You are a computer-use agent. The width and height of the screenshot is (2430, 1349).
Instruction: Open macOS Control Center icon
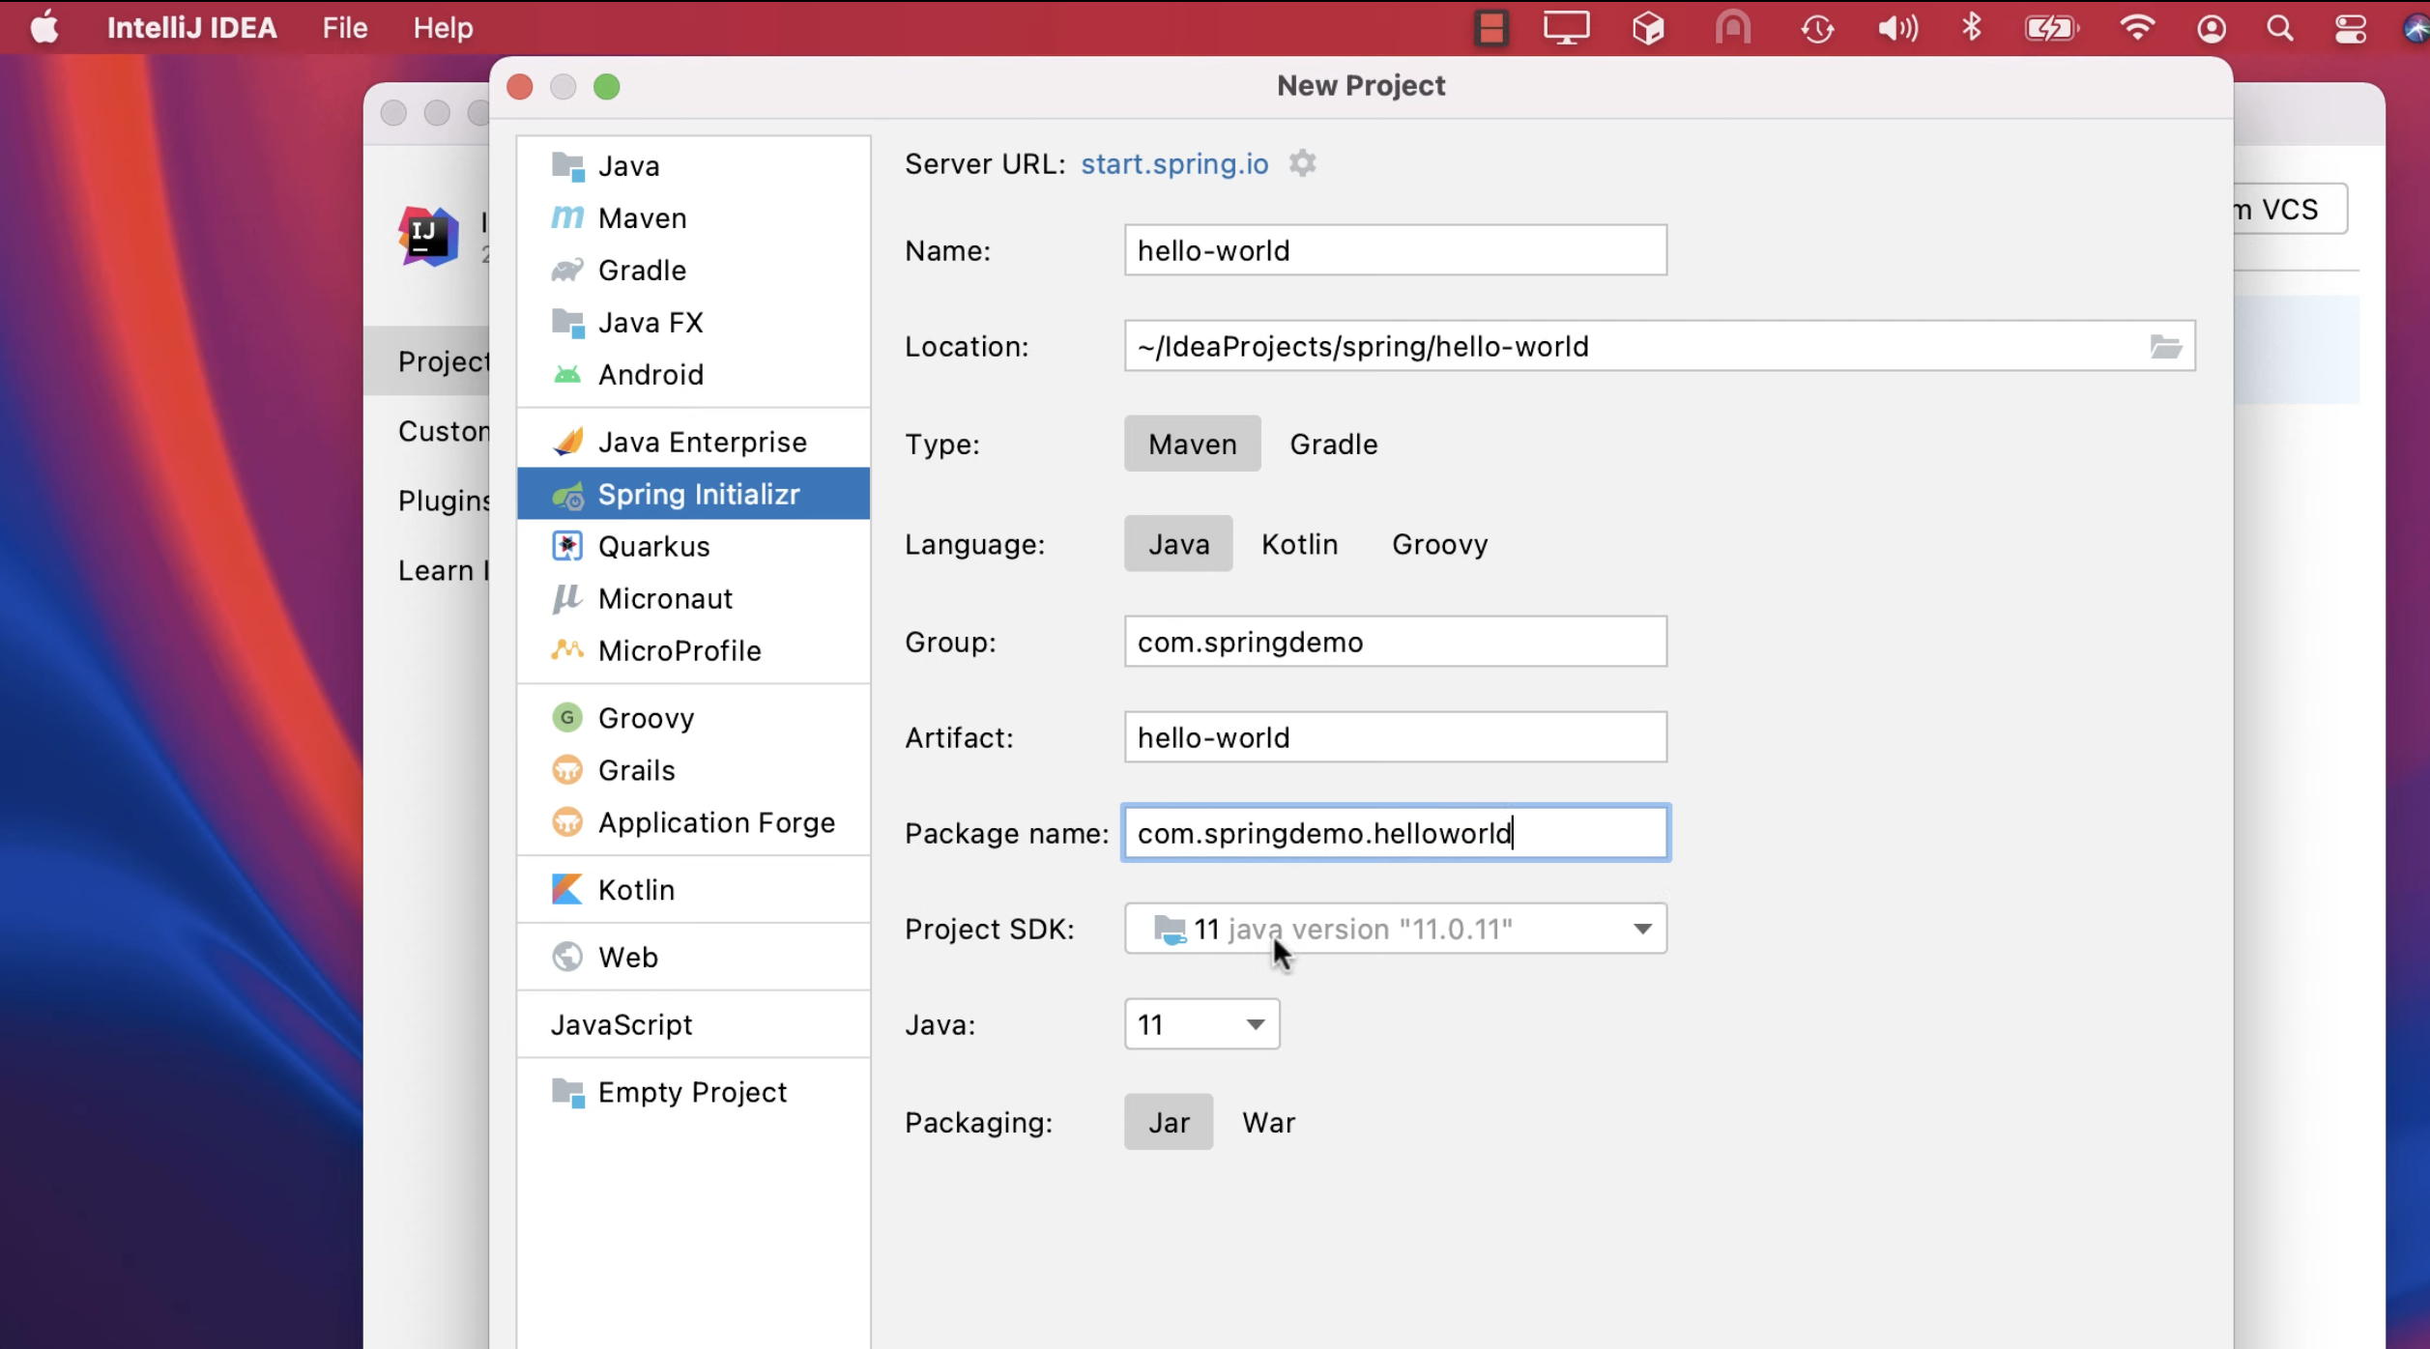(x=2351, y=29)
